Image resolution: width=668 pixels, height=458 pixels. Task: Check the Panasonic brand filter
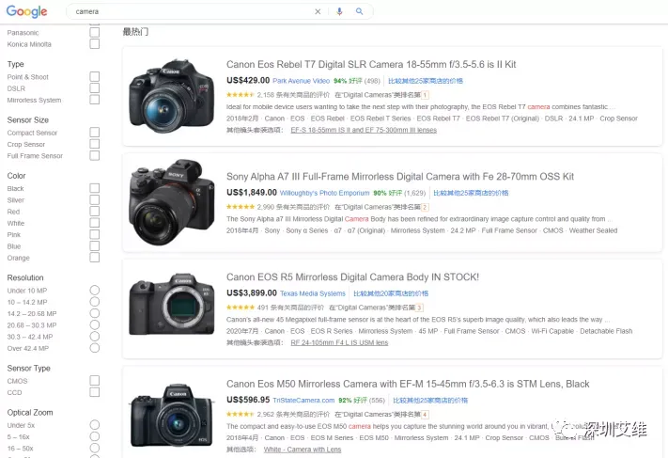coord(95,32)
